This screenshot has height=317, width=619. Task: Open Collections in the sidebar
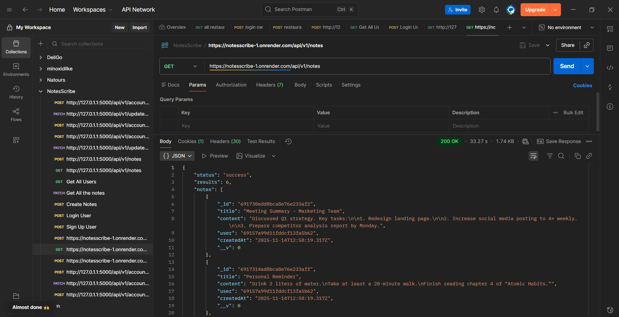click(16, 47)
